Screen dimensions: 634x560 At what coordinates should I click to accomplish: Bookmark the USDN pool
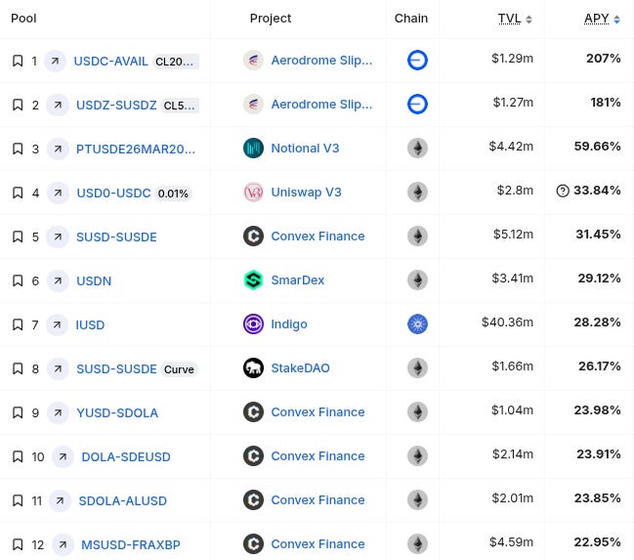pos(18,280)
